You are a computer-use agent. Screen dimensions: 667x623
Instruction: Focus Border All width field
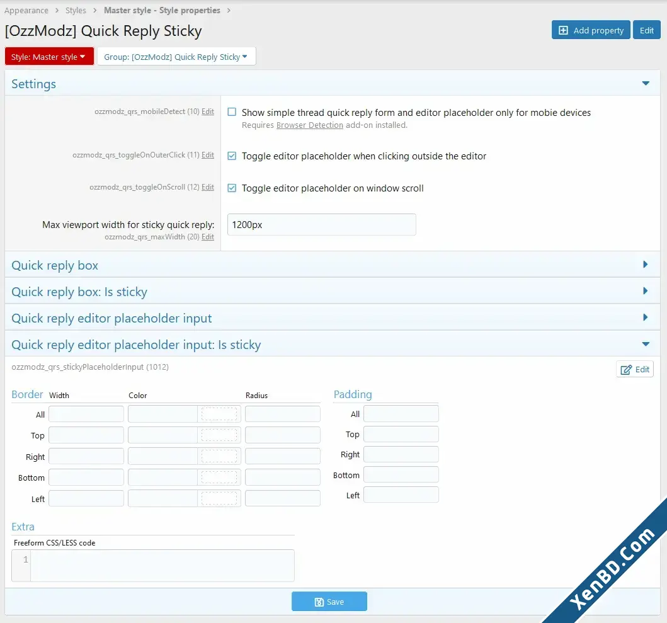click(86, 414)
